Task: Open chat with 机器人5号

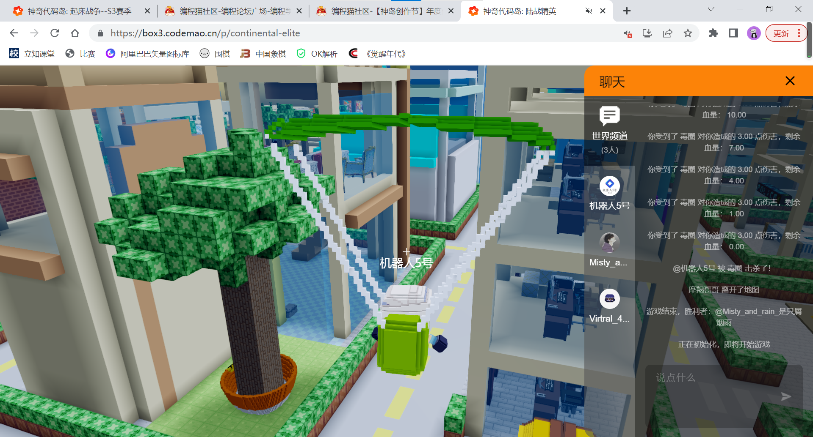Action: click(x=610, y=194)
